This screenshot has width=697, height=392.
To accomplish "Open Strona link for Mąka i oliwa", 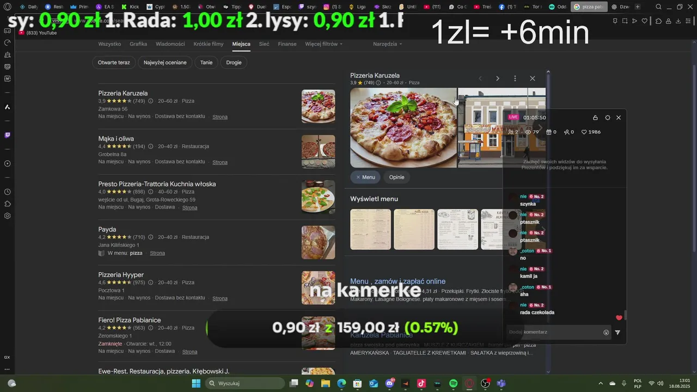I will click(x=220, y=162).
